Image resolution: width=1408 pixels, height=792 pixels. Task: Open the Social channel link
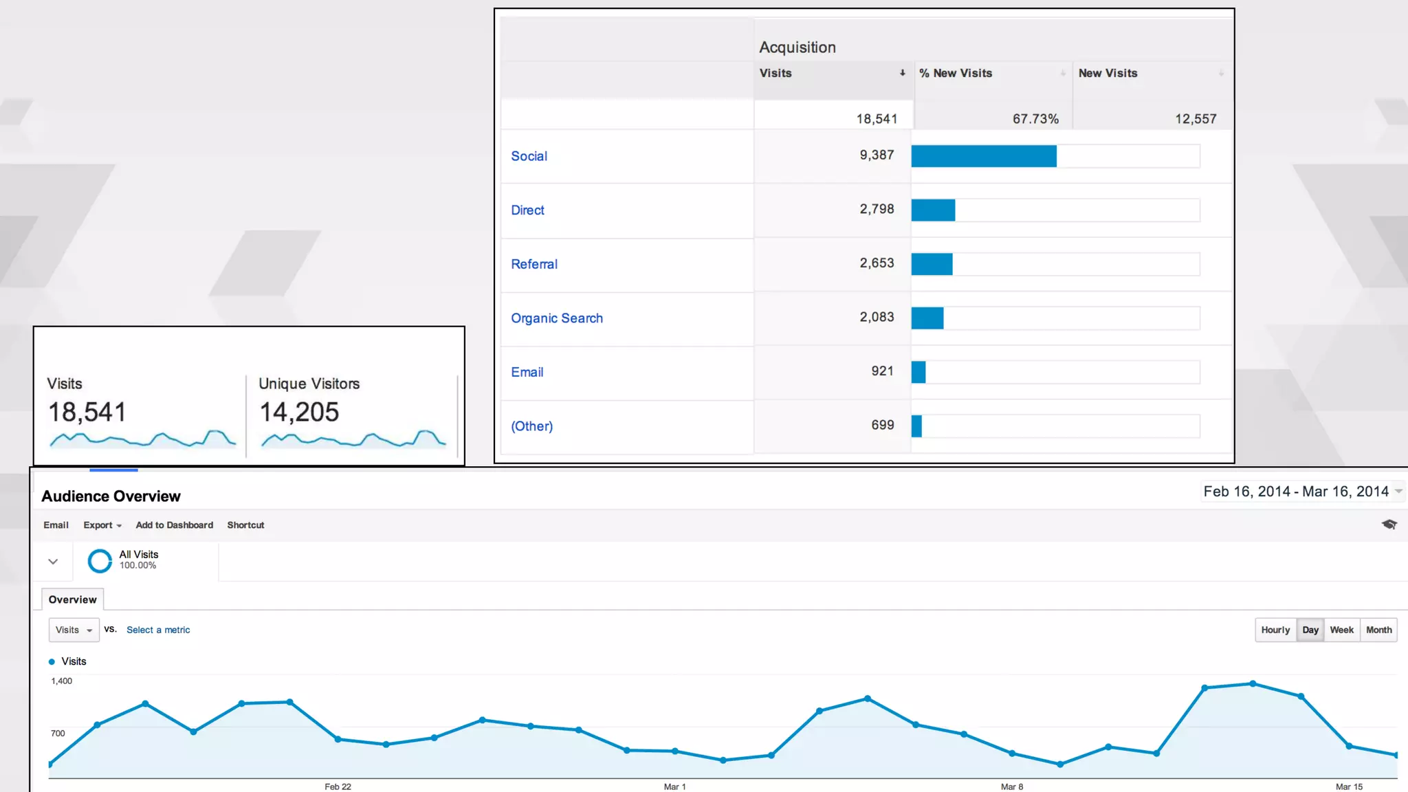click(x=529, y=156)
